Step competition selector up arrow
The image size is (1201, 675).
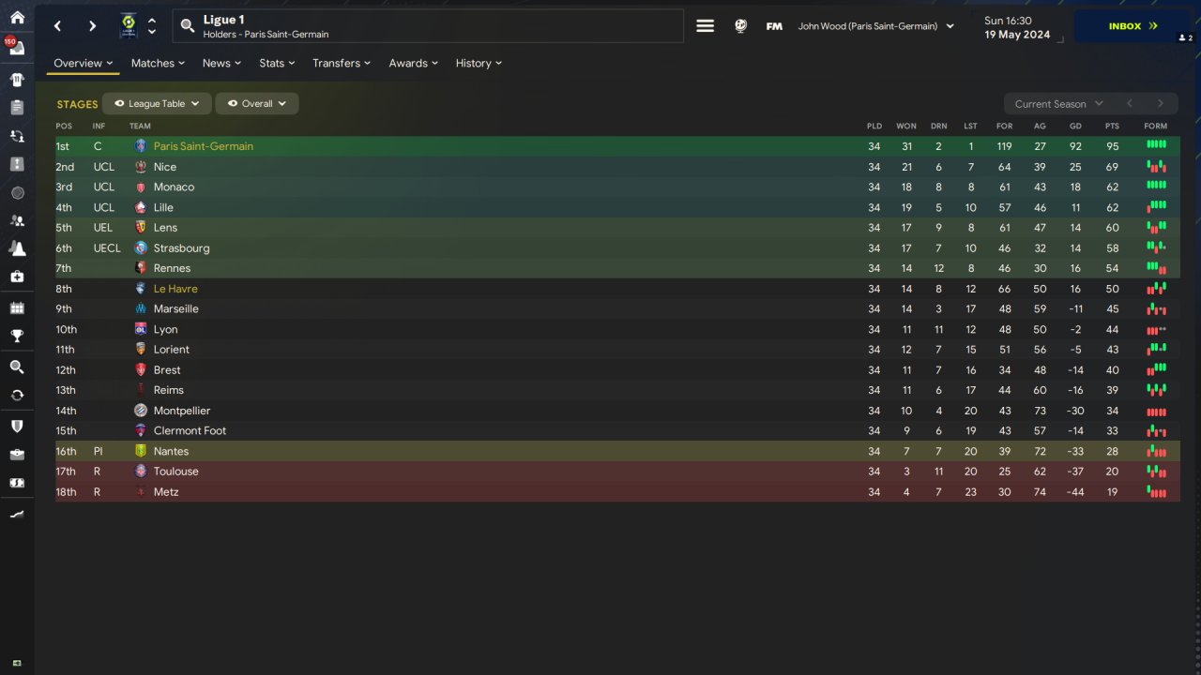152,21
